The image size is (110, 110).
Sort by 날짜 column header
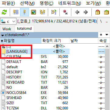84,41
